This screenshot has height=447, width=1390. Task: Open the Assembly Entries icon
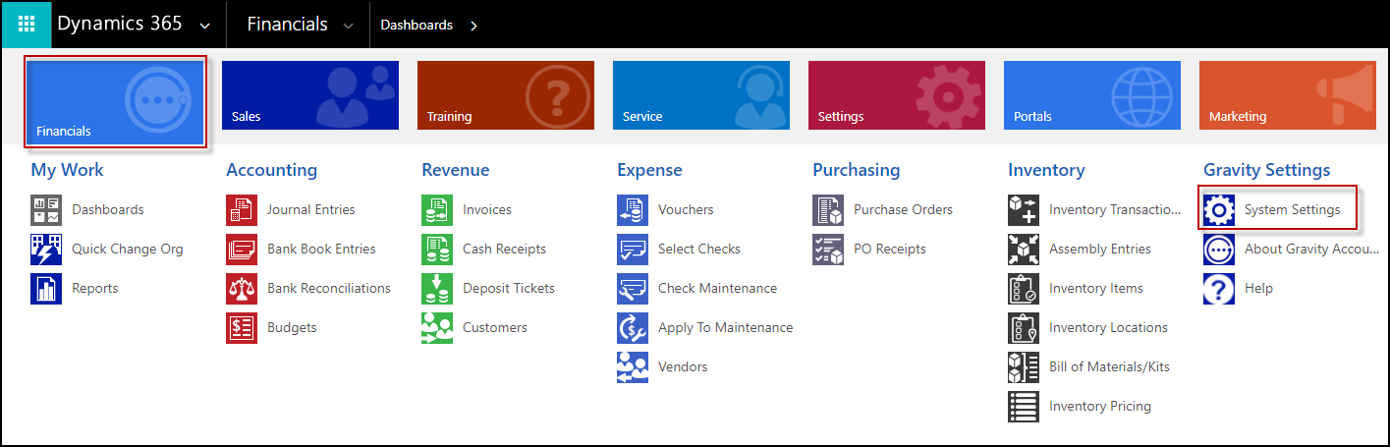pos(1024,249)
